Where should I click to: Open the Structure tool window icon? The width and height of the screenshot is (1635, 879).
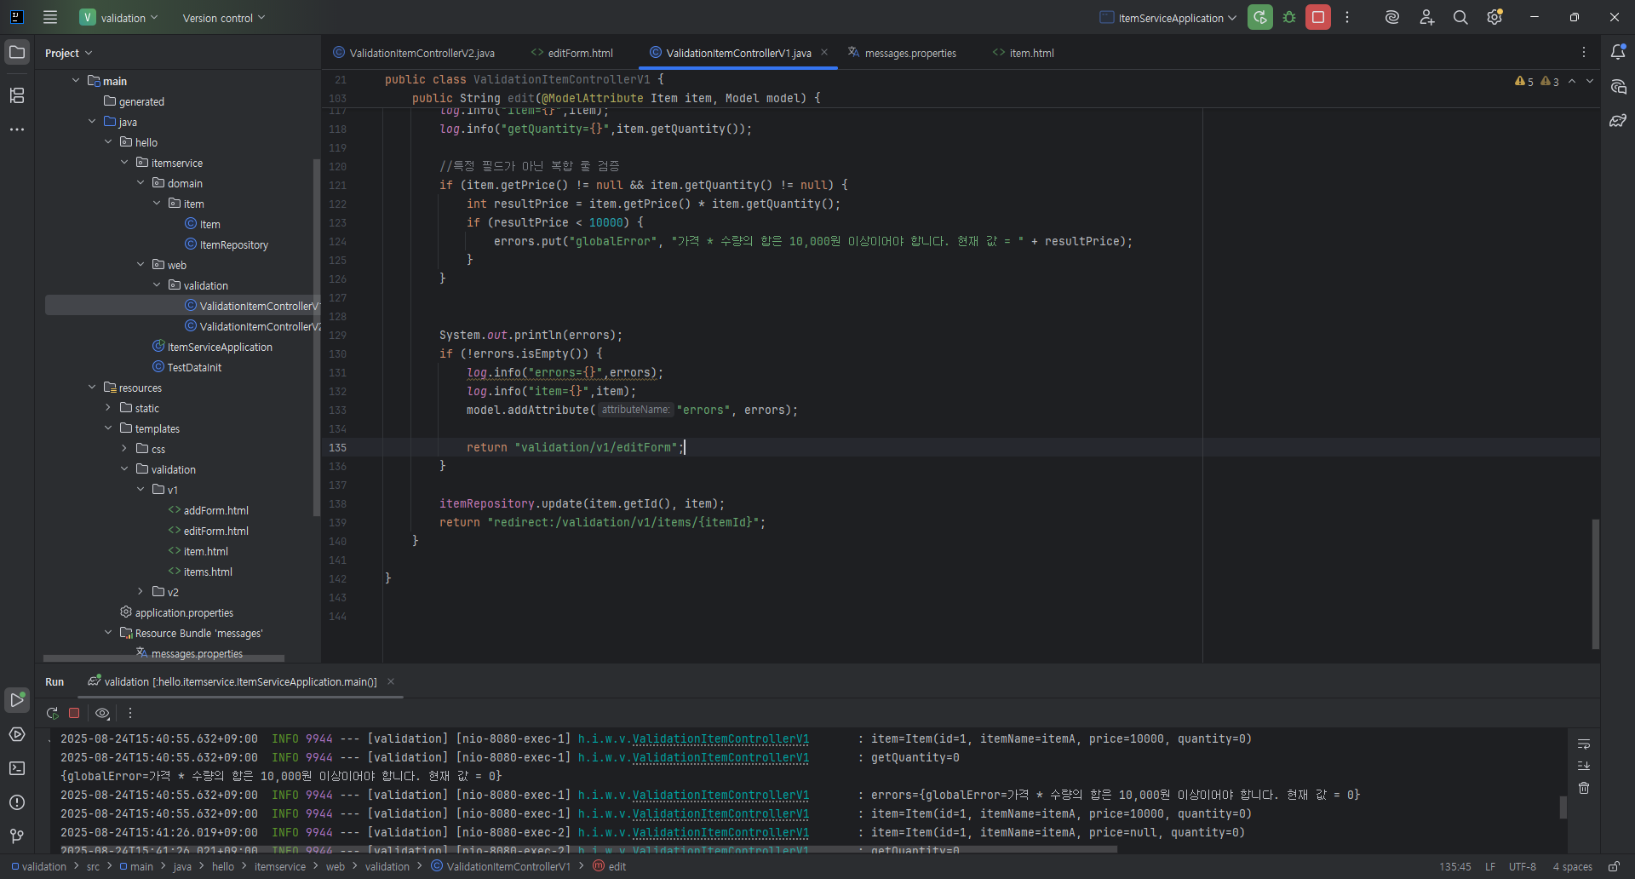pyautogui.click(x=17, y=95)
